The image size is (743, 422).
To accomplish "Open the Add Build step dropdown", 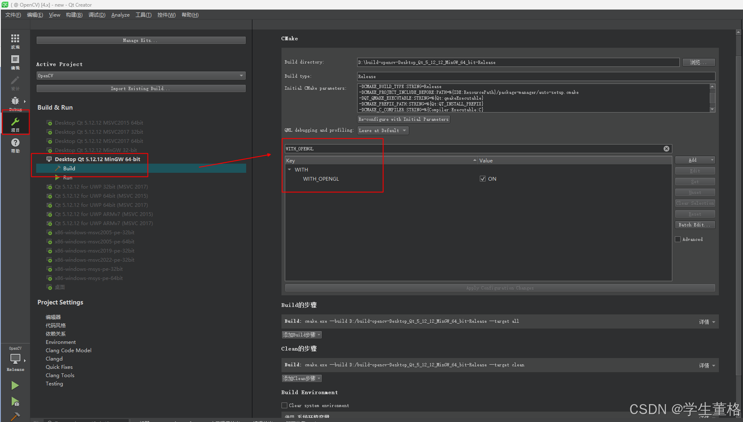I will [302, 335].
